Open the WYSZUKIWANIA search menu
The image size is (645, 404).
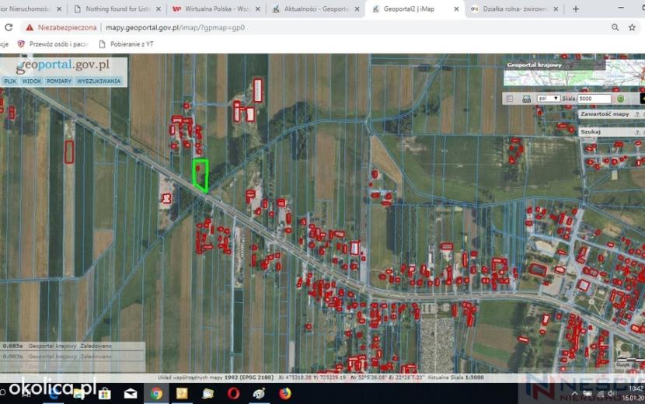click(x=99, y=82)
